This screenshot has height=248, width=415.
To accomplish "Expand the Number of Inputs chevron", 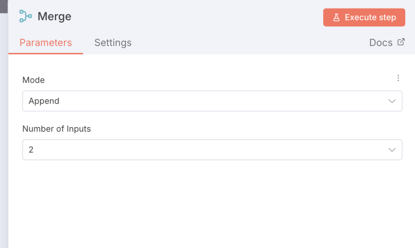I will 392,150.
